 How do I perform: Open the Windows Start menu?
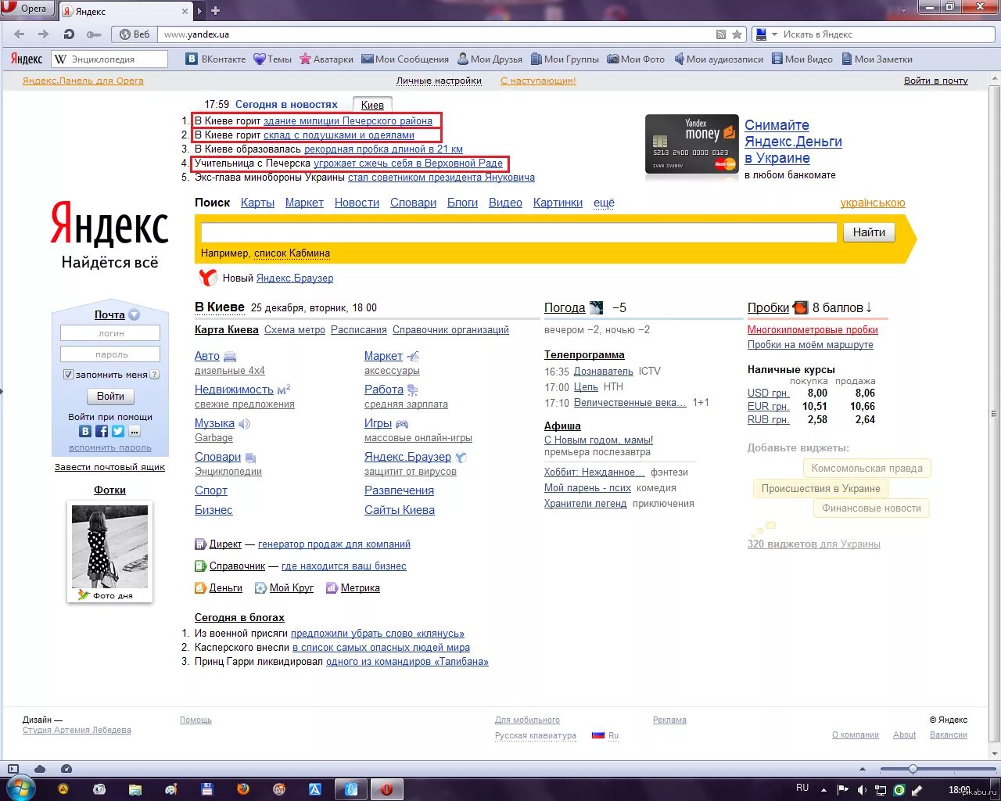pos(21,788)
